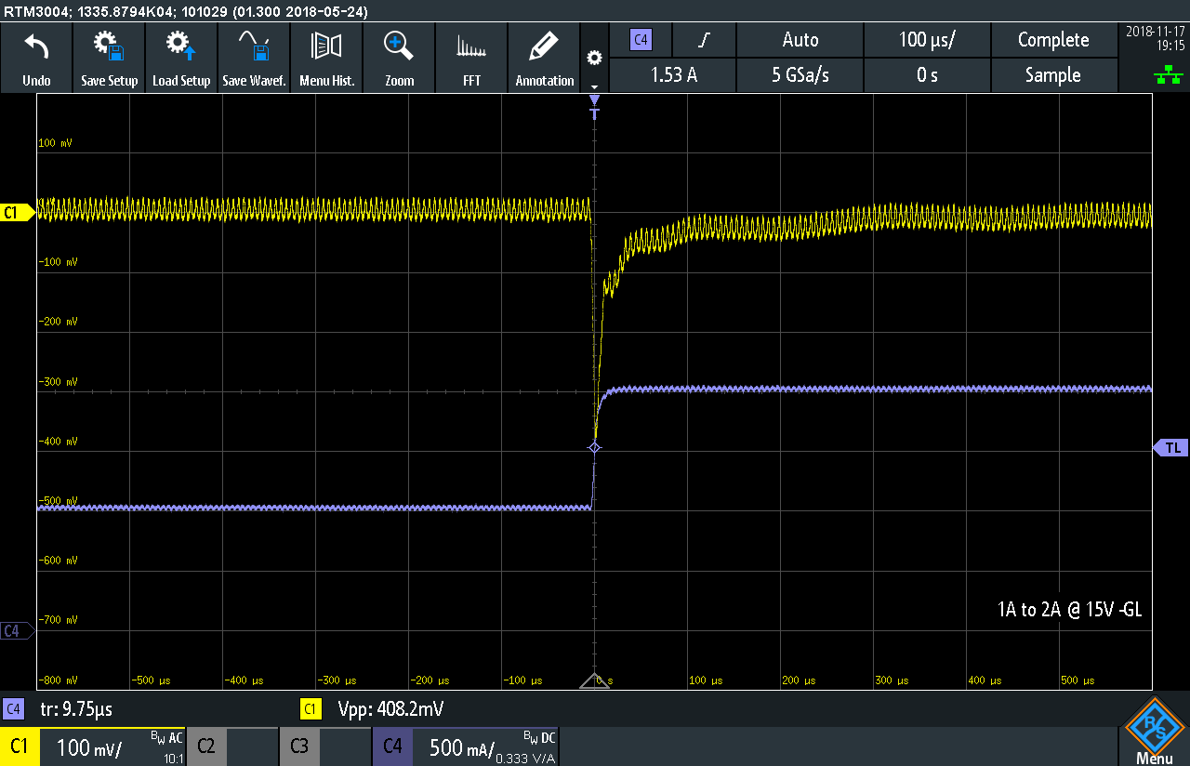Click the C4 500 mA/ scale box
Image resolution: width=1190 pixels, height=766 pixels.
click(465, 746)
